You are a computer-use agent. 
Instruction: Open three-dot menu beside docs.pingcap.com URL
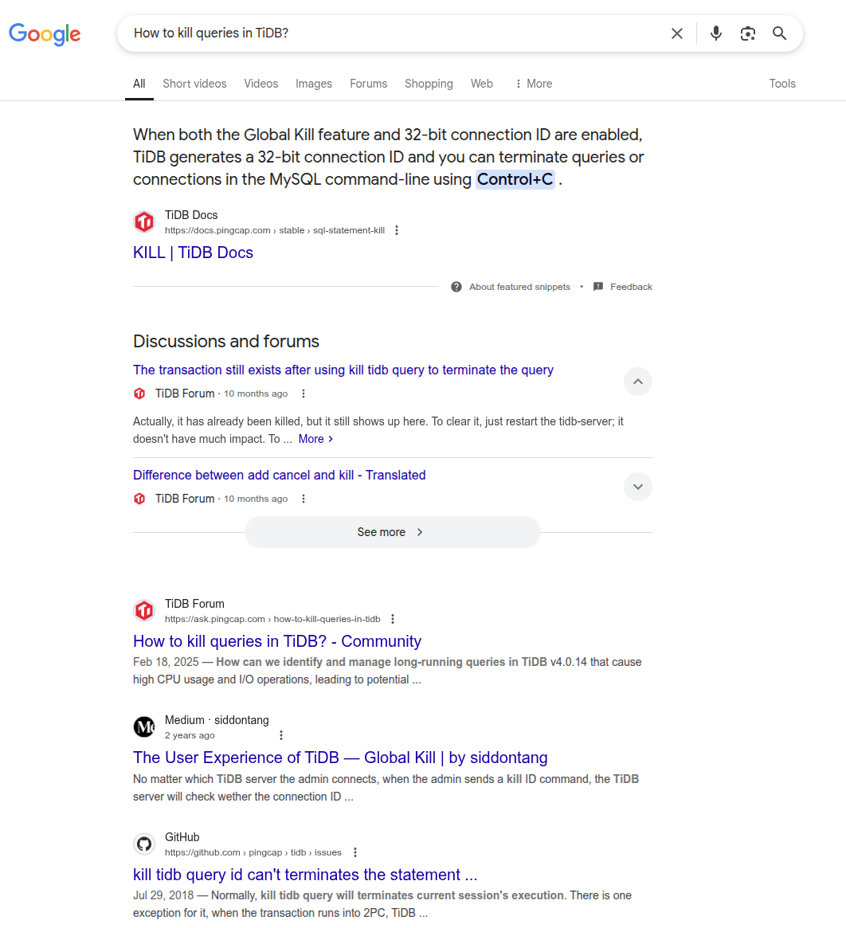(x=397, y=230)
